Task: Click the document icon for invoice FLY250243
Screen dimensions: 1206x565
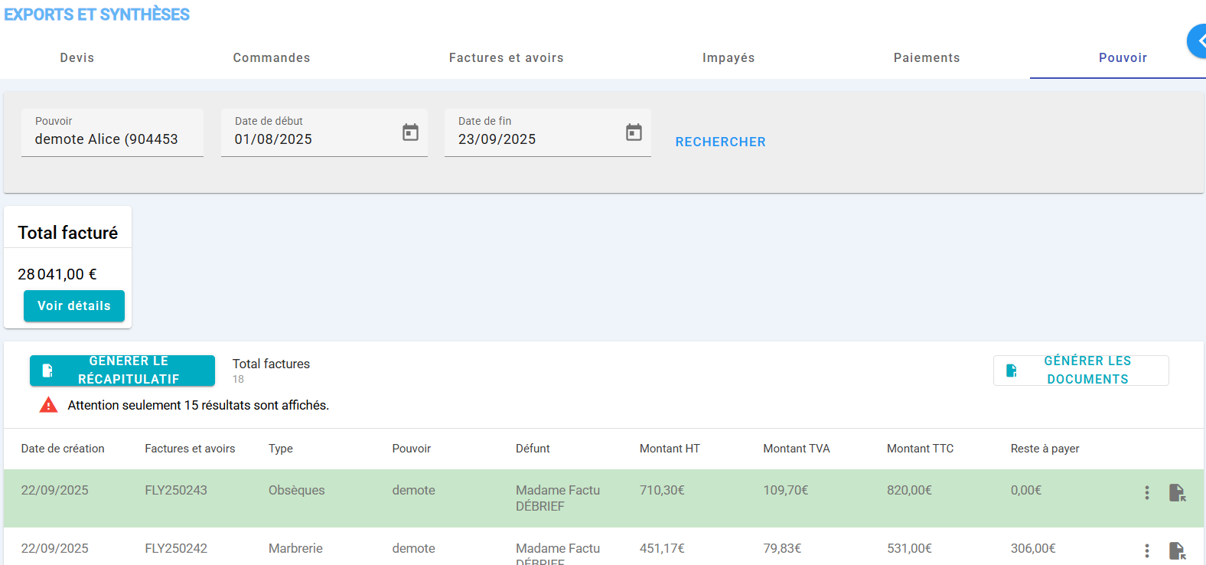Action: click(1177, 492)
